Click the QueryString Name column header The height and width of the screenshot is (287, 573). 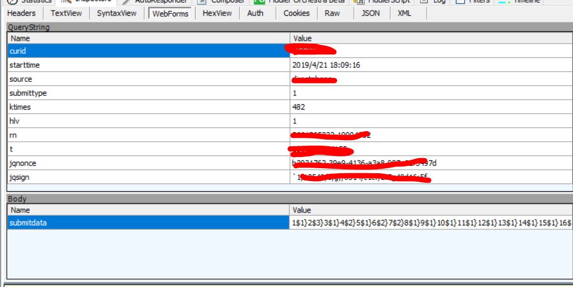click(x=149, y=38)
